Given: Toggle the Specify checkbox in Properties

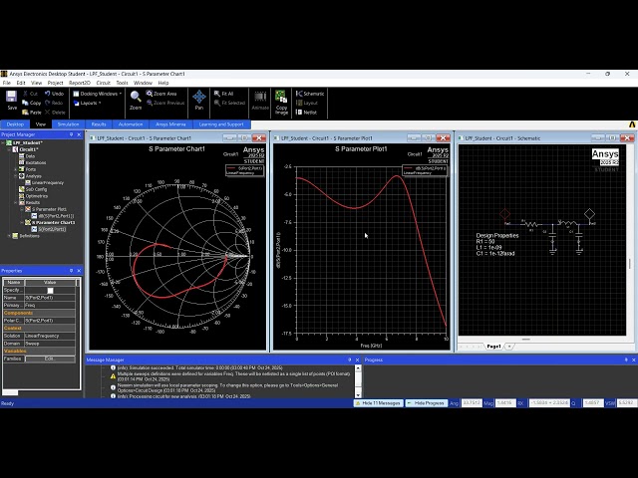Looking at the screenshot, I should [x=50, y=290].
